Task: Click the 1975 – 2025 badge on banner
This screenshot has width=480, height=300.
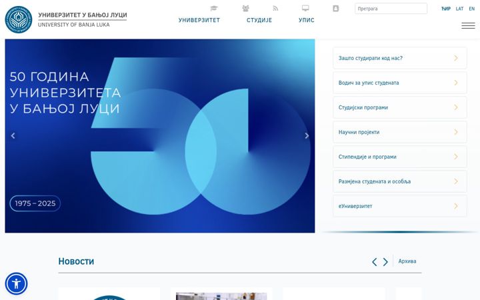Action: pos(35,203)
